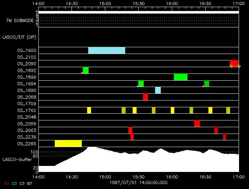
Task: Click the red C1 legend label
Action: click(x=7, y=184)
